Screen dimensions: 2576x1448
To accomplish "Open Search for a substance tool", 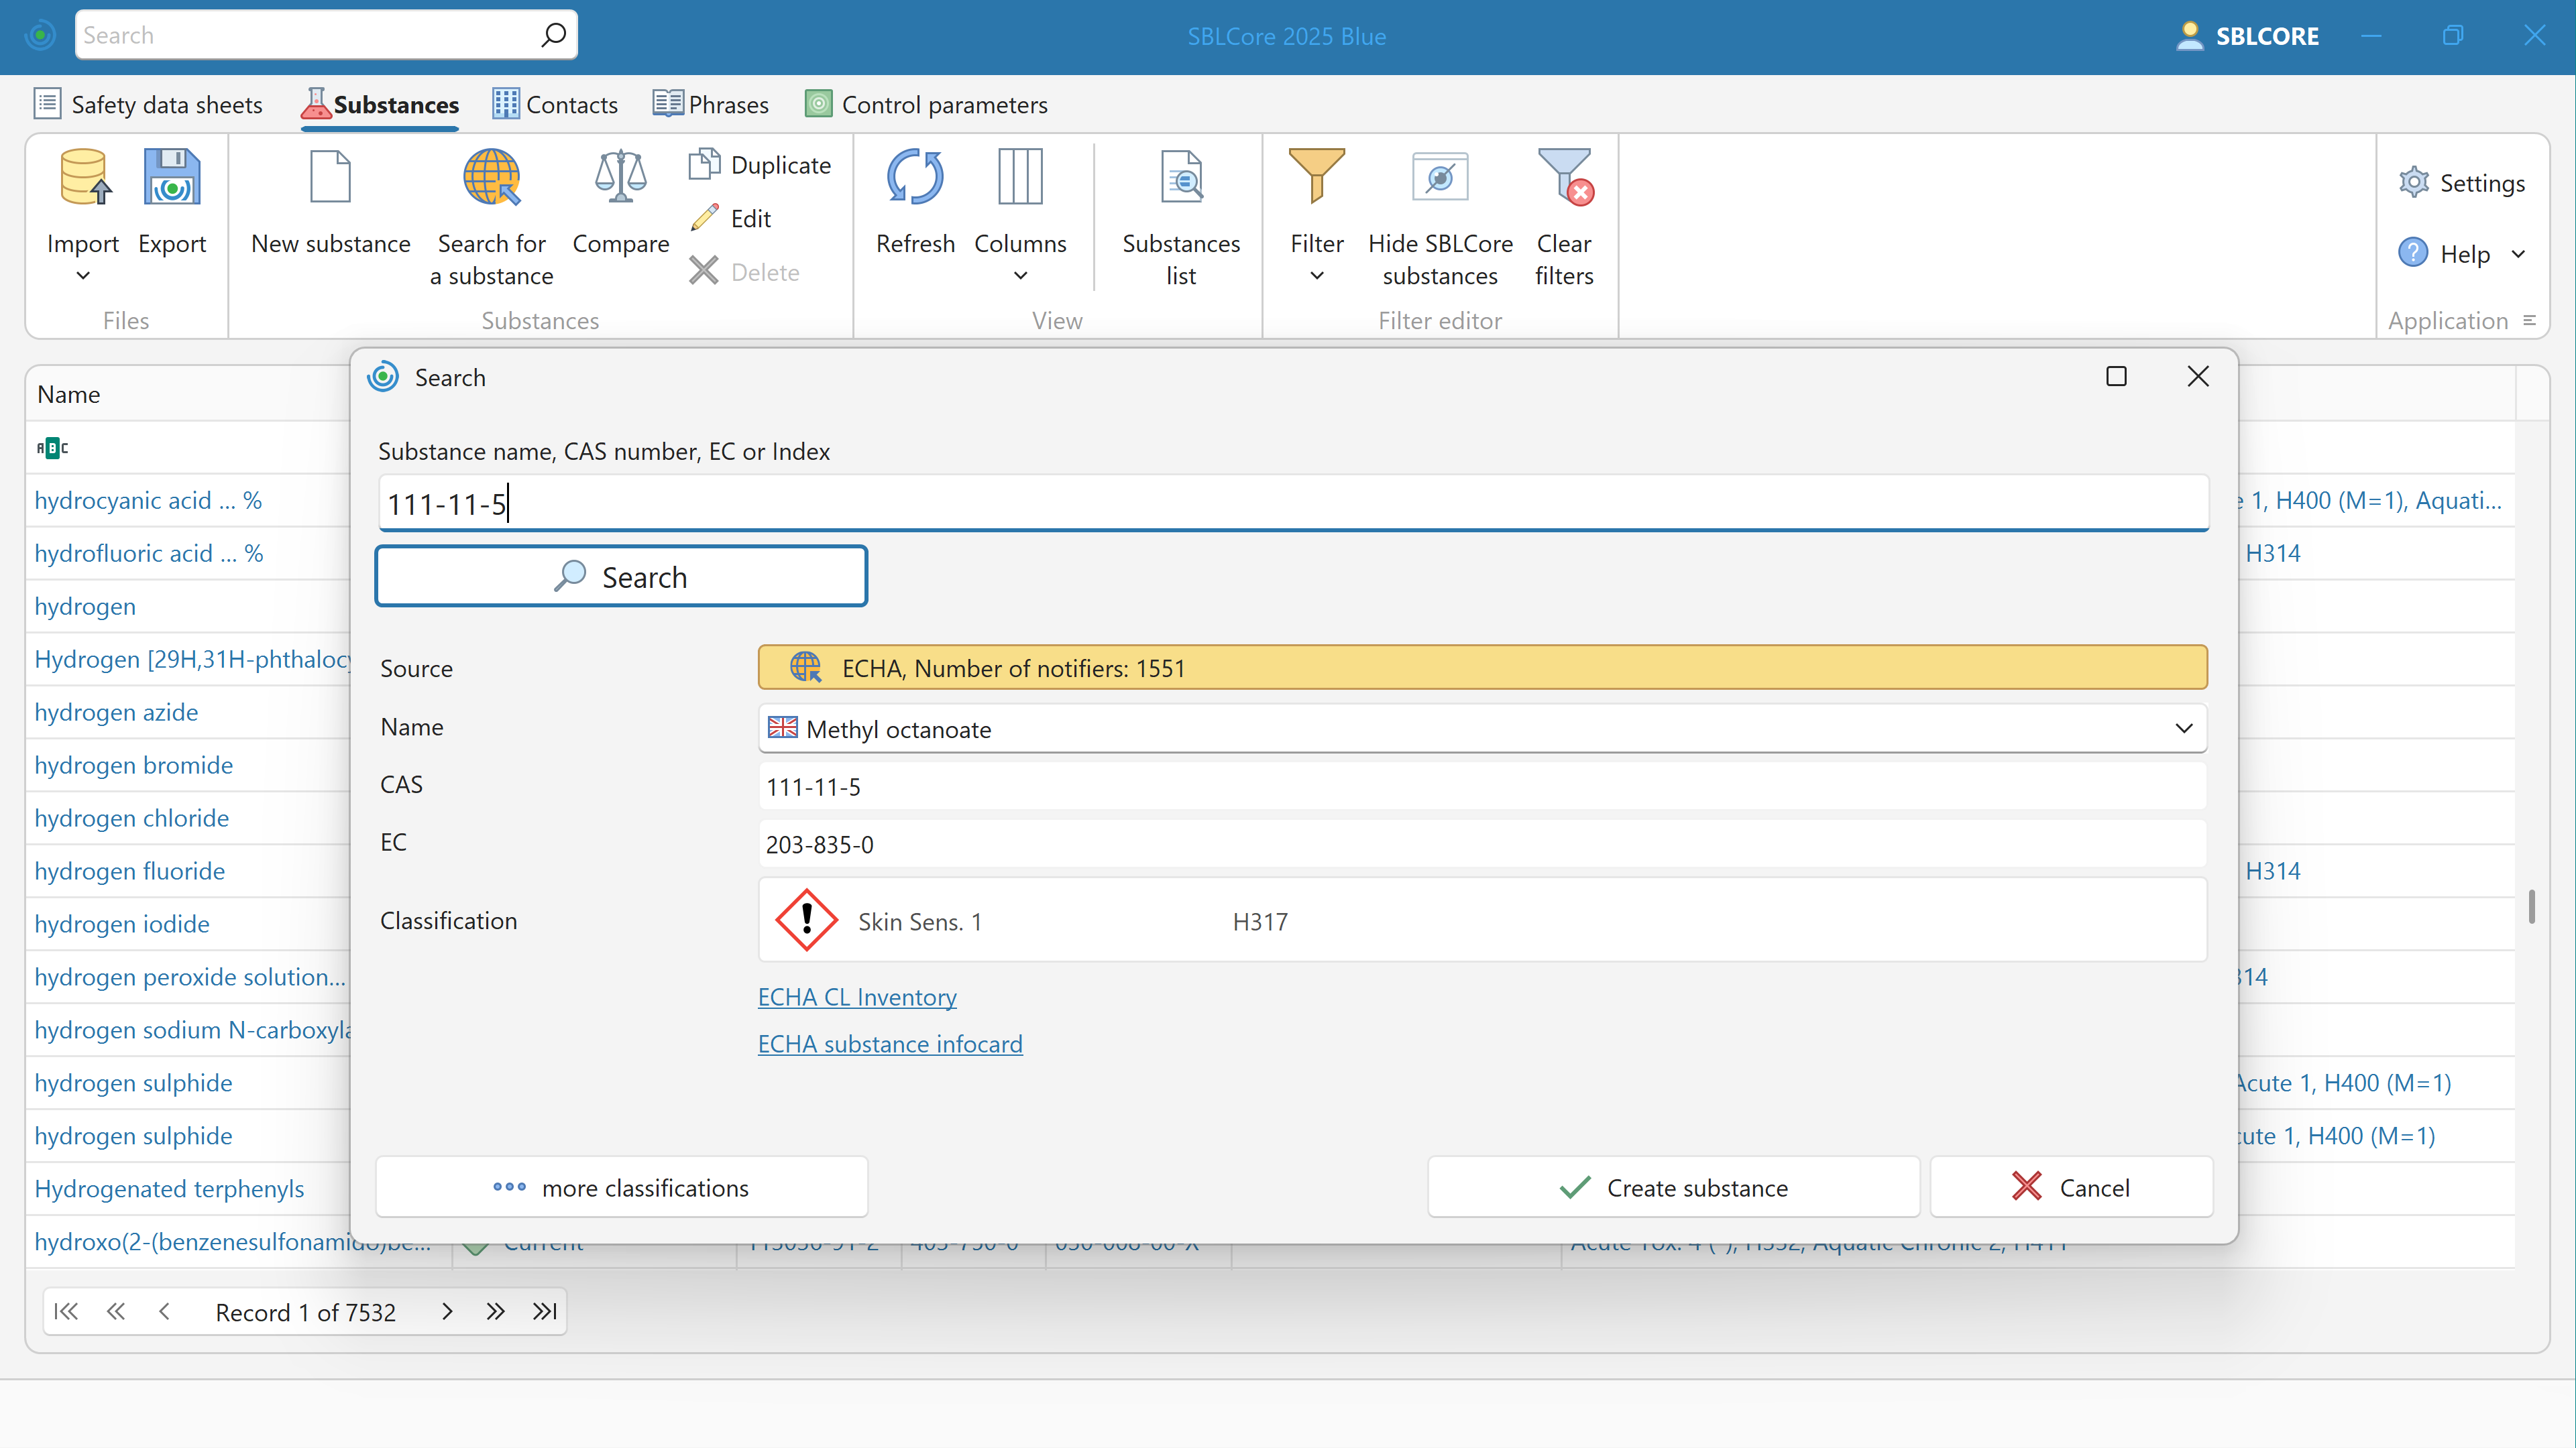I will (x=491, y=178).
